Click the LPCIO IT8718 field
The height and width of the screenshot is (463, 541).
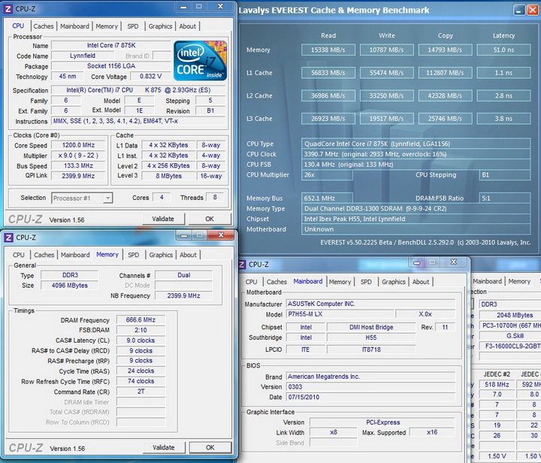pyautogui.click(x=371, y=350)
